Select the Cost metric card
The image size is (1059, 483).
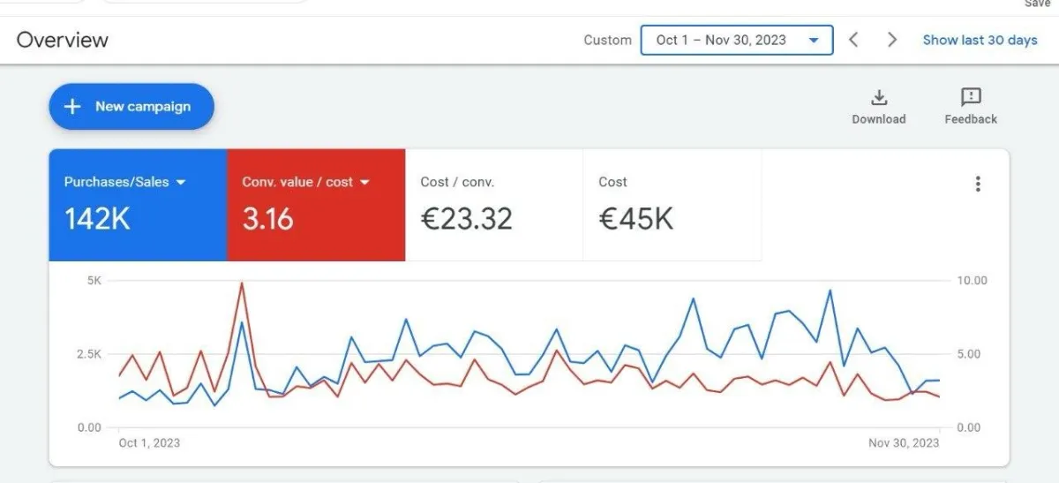(x=672, y=205)
